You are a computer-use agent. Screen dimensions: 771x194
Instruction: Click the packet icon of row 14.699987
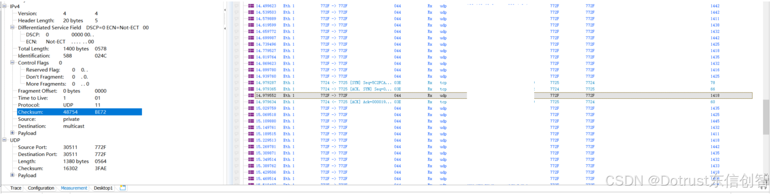[x=251, y=38]
